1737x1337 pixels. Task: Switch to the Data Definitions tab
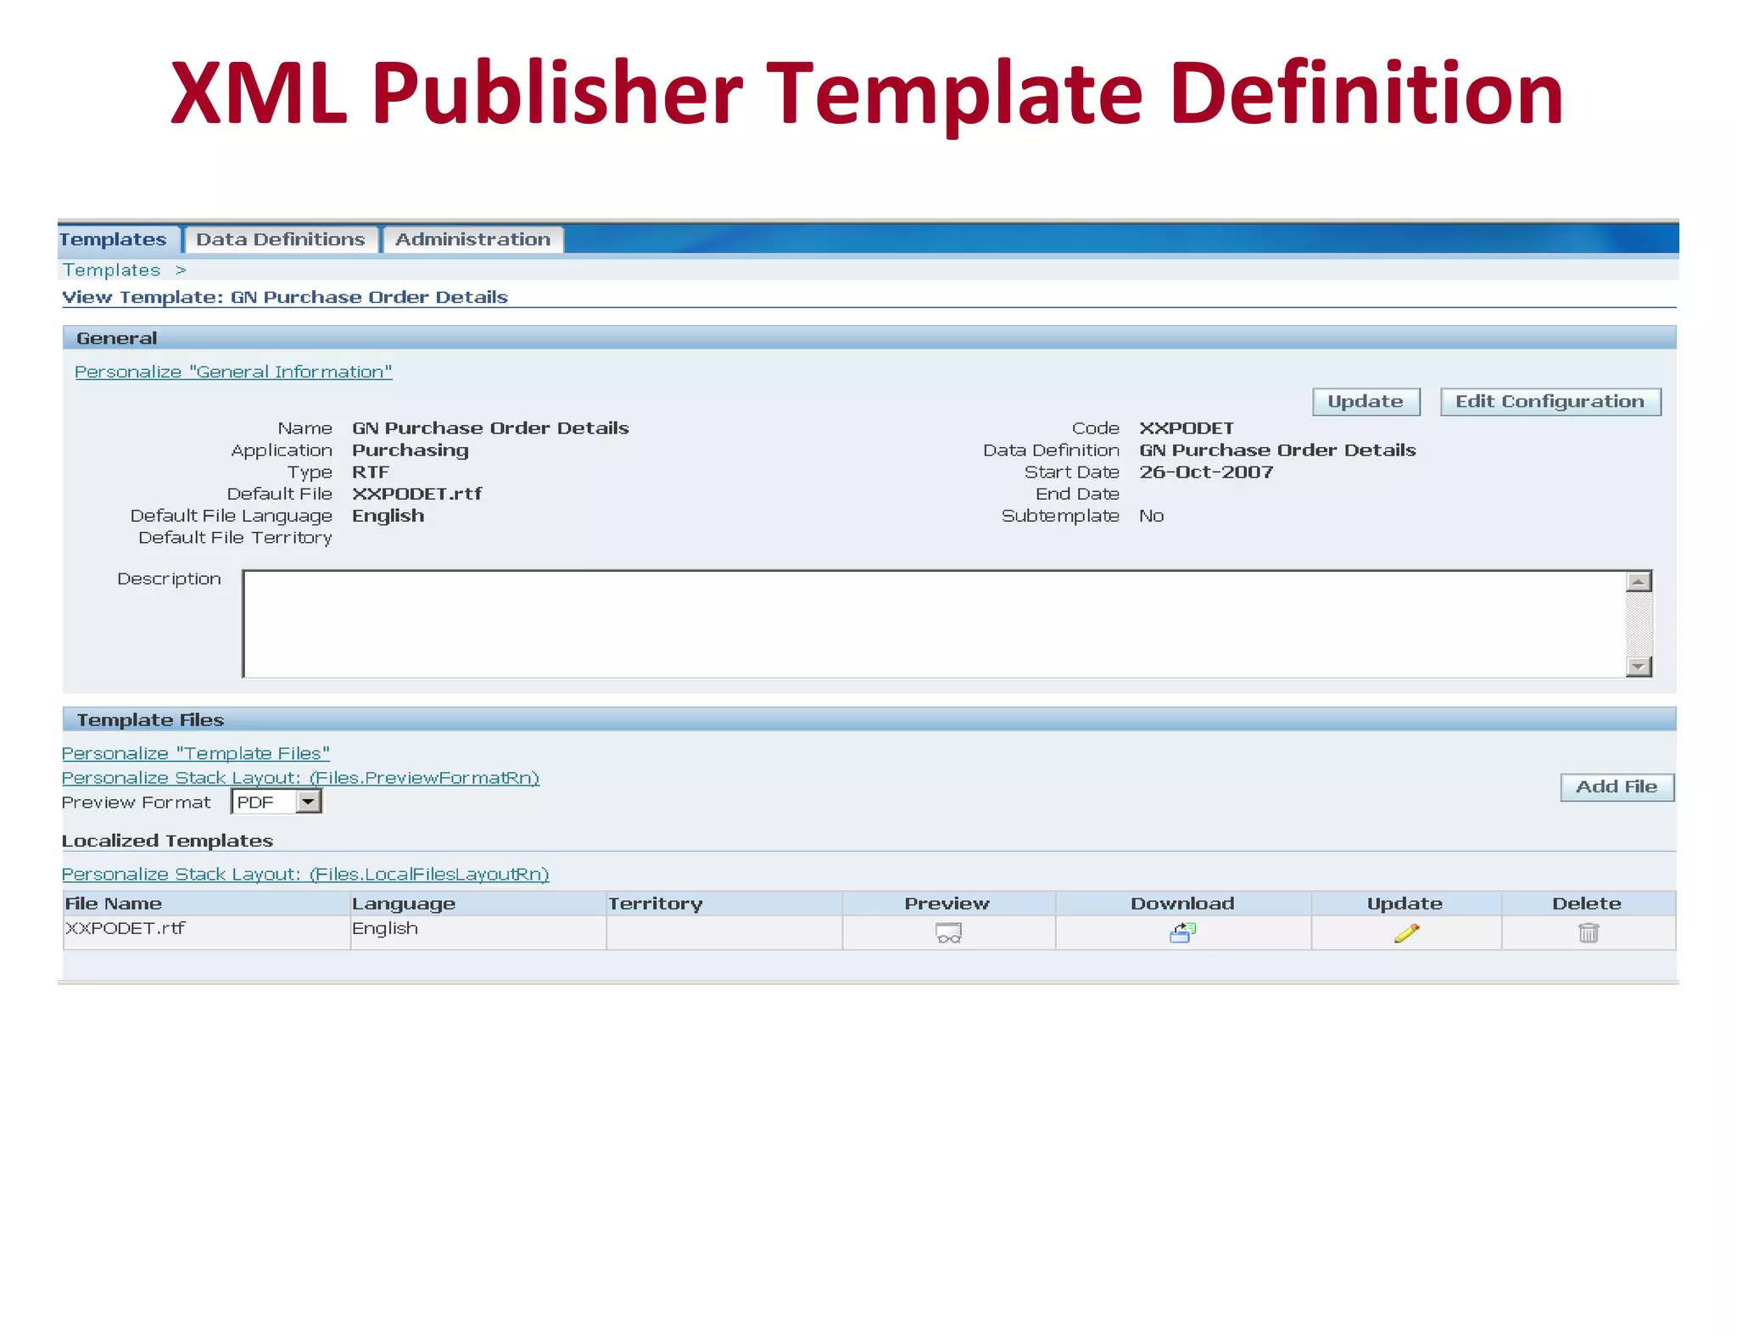tap(281, 240)
